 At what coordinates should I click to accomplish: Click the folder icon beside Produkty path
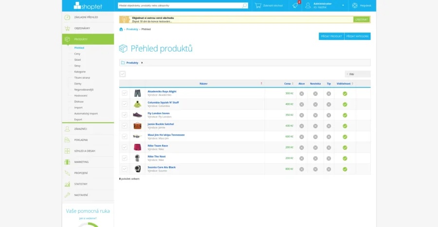[123, 63]
